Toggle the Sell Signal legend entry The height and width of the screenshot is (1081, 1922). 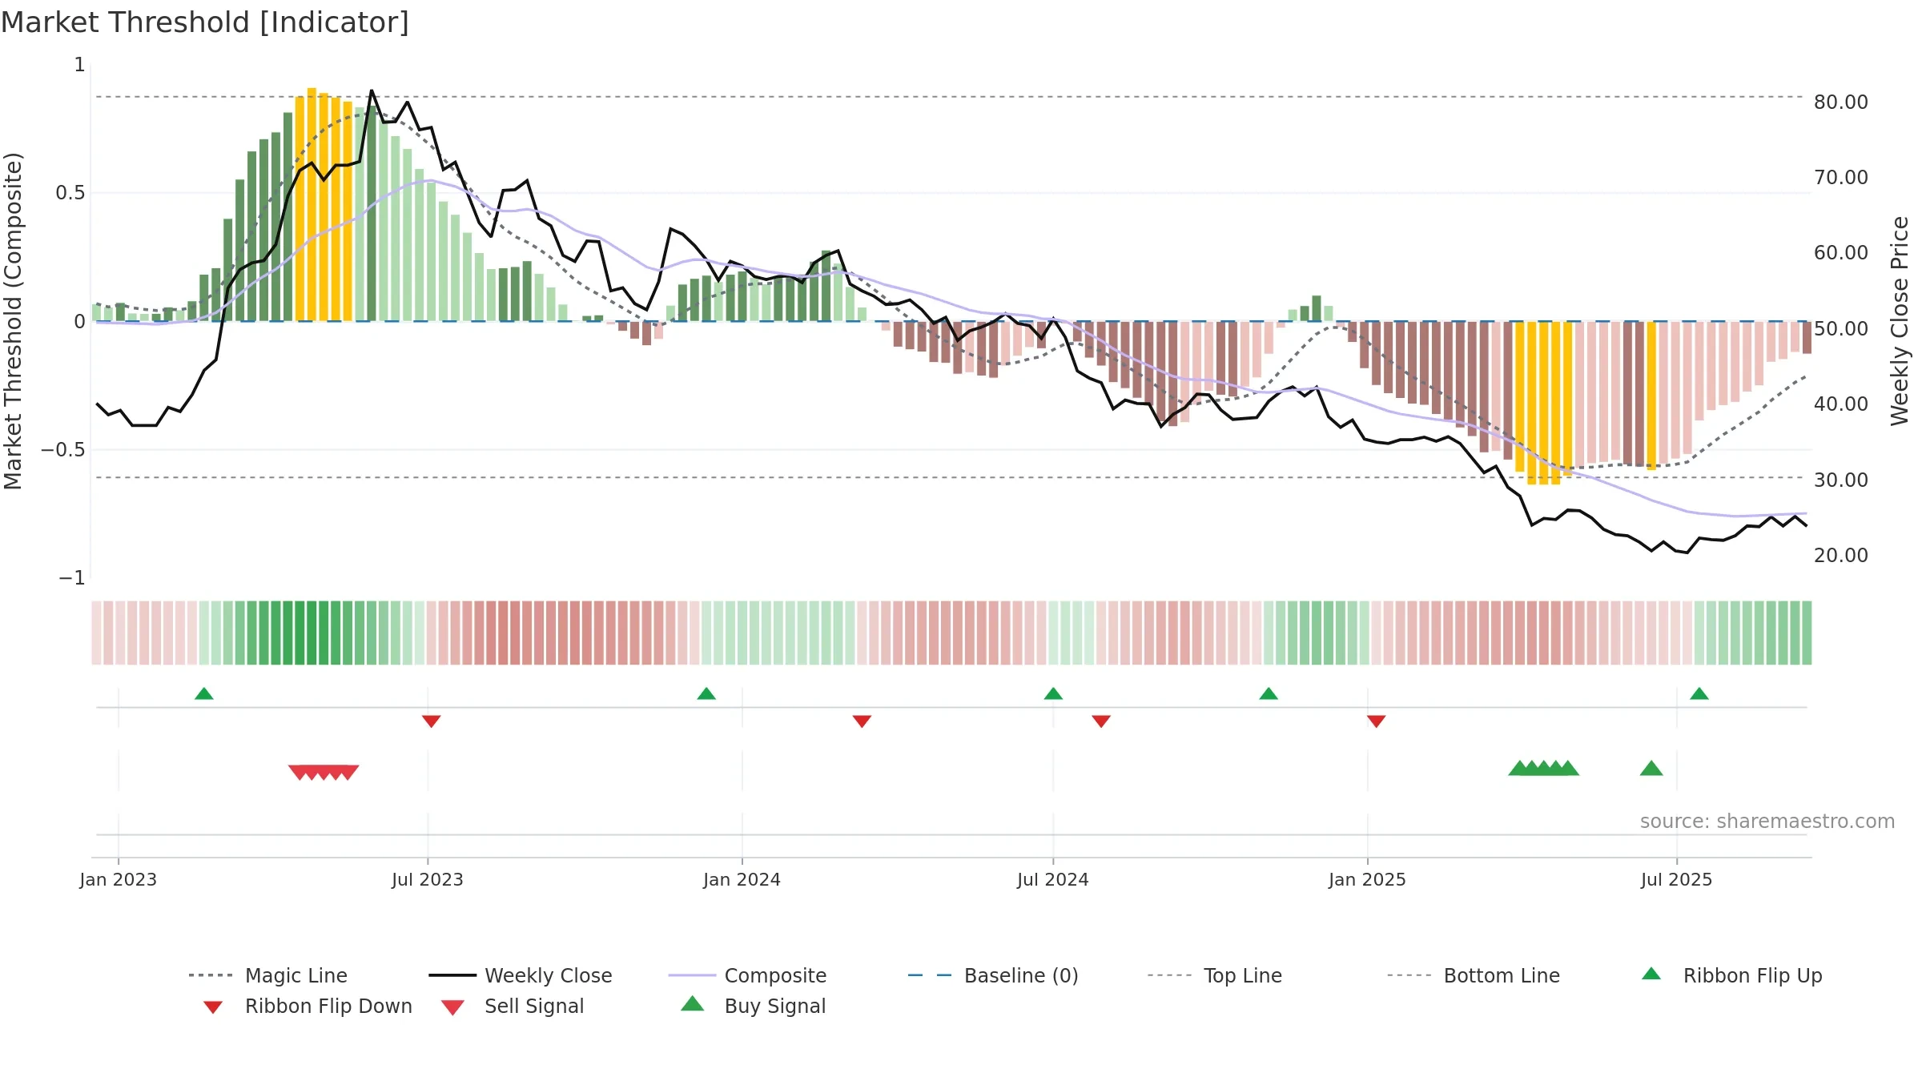point(513,1006)
